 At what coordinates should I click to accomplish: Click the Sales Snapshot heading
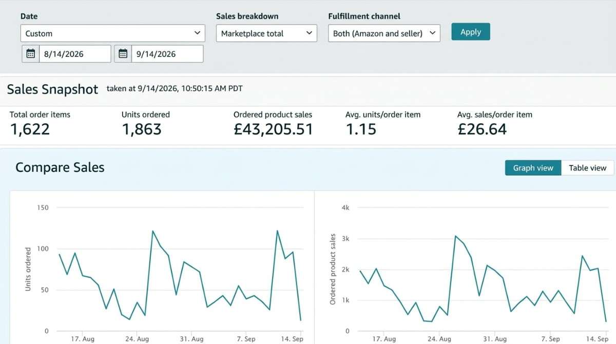(x=52, y=89)
